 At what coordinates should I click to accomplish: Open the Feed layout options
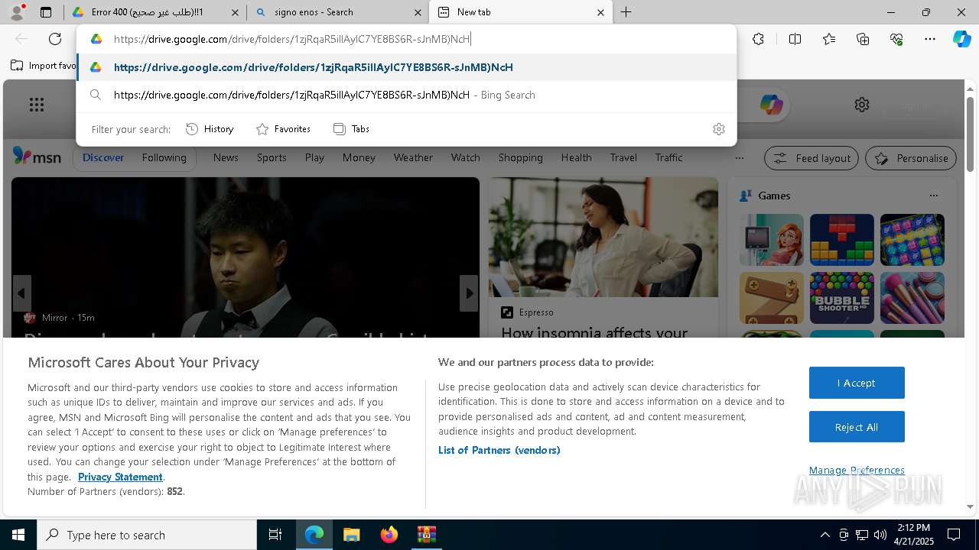811,158
